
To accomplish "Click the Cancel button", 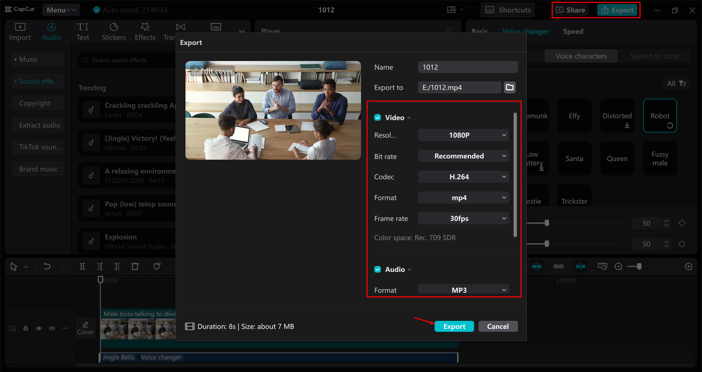I will [498, 327].
